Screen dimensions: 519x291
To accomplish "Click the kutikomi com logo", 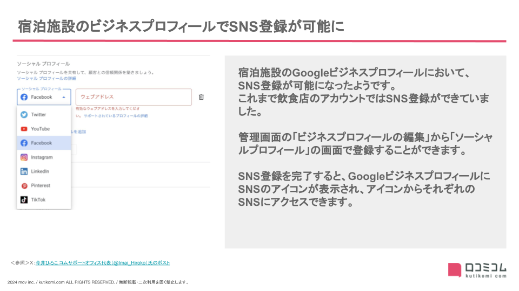I will coord(477,271).
